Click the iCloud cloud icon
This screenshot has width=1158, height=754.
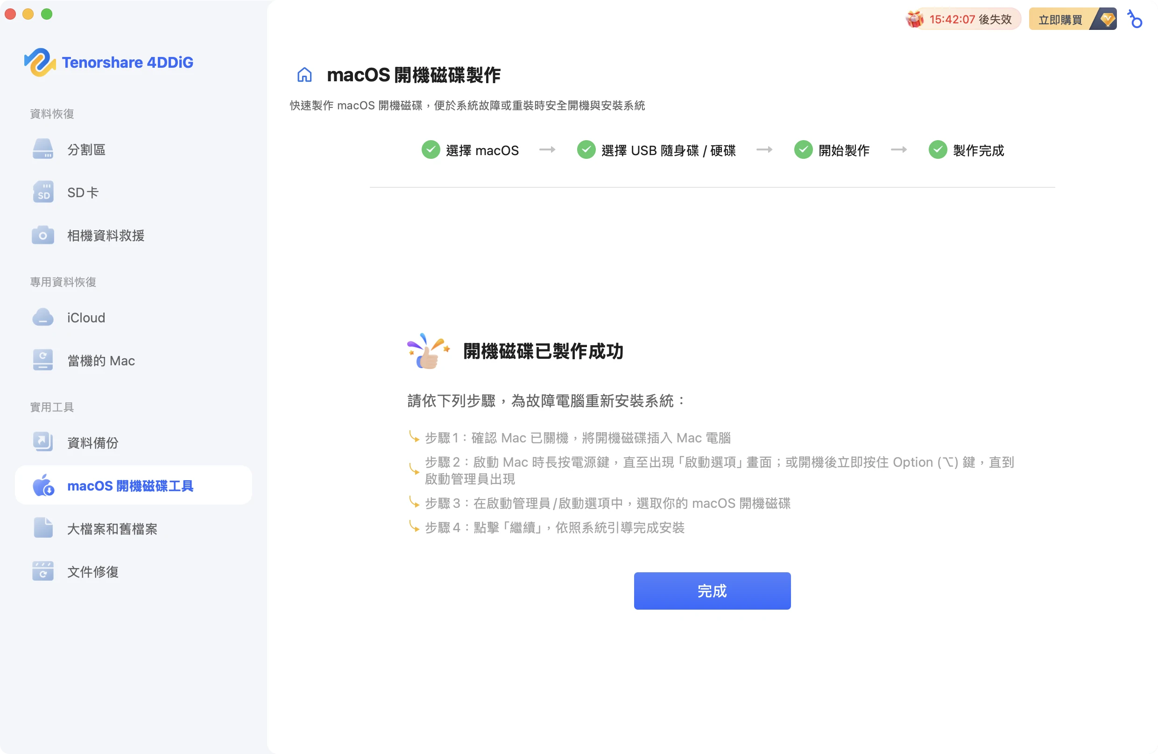(43, 317)
